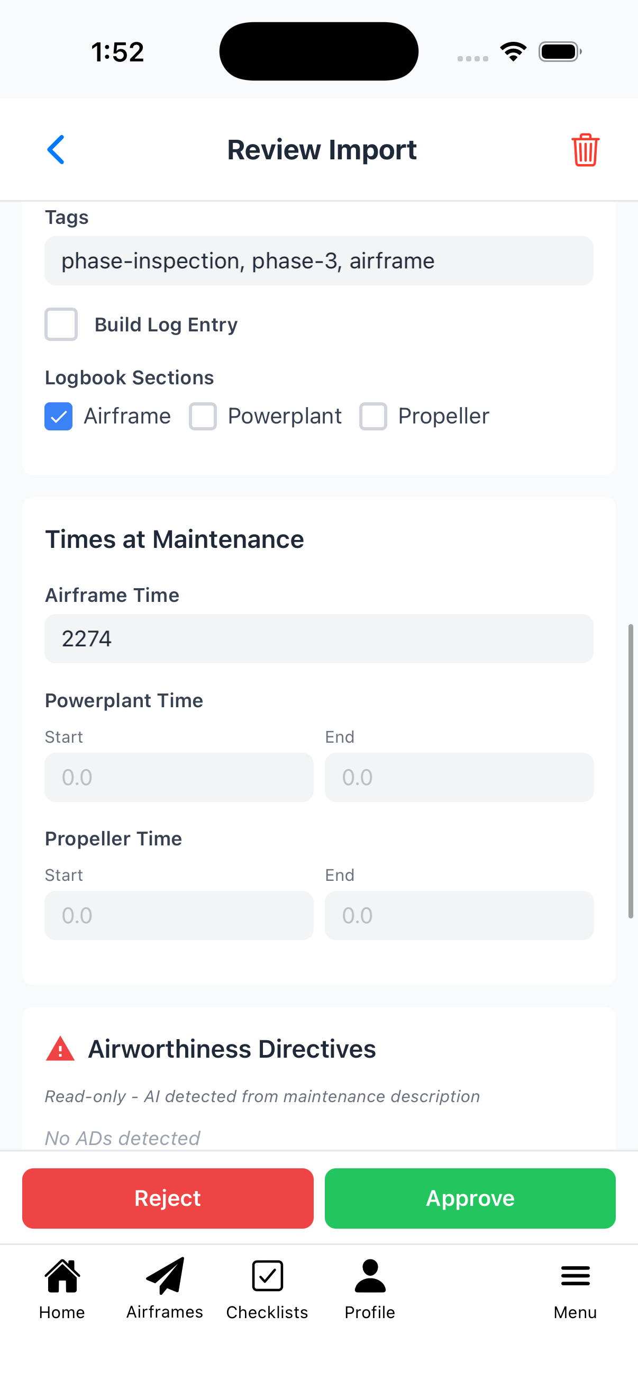
Task: Click the vertical scrollbar thumb
Action: [631, 771]
